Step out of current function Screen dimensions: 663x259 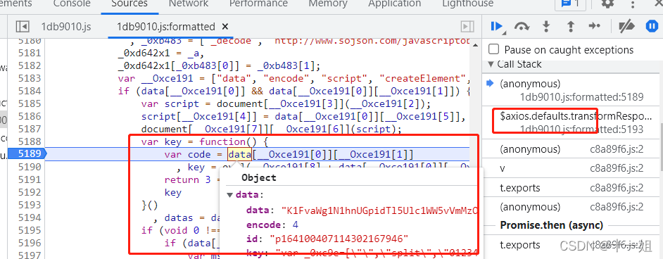[570, 26]
